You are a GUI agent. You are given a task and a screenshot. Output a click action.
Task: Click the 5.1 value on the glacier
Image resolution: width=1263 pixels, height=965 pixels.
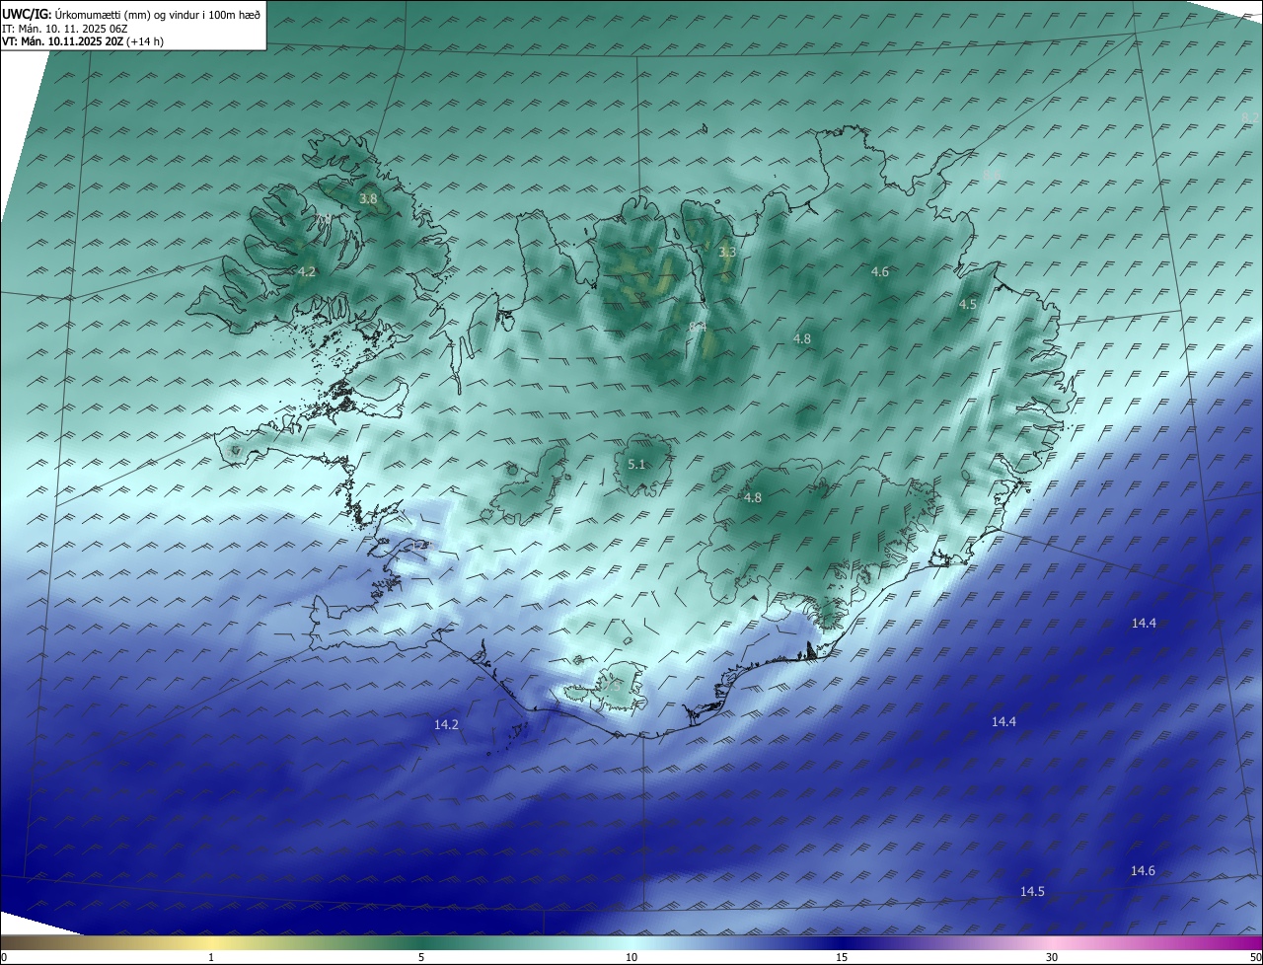coord(636,464)
